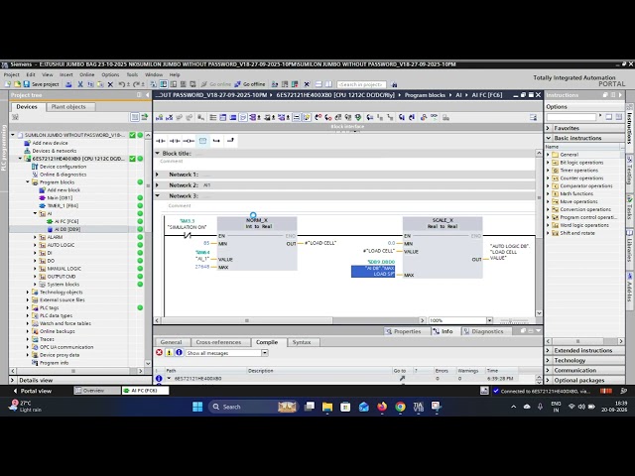Expand the Details view panel
635x476 pixels.
pyautogui.click(x=12, y=380)
